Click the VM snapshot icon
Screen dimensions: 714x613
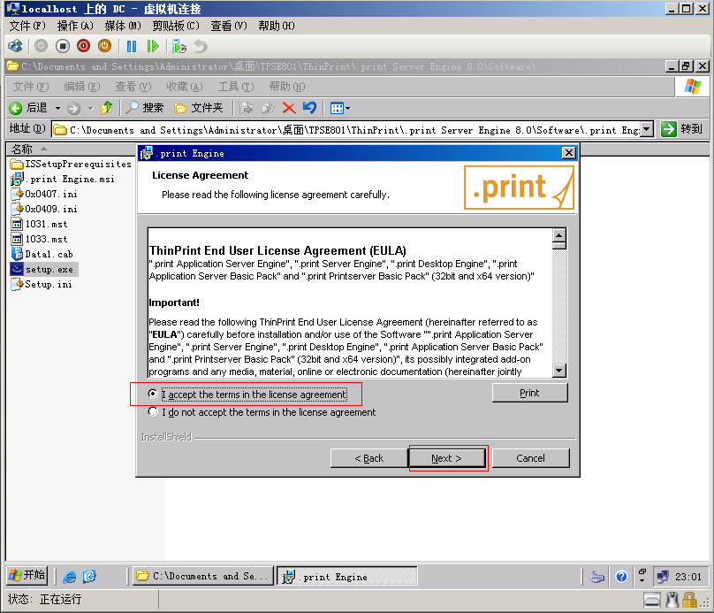click(179, 46)
